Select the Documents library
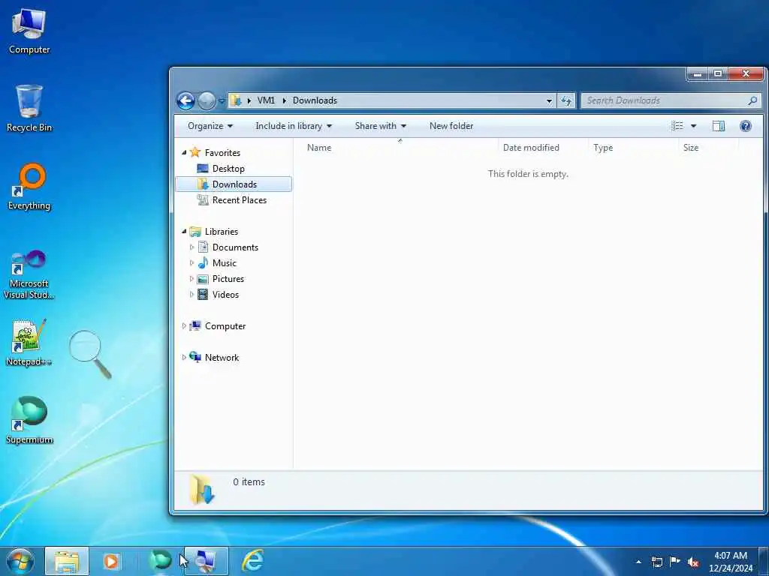769x576 pixels. tap(235, 247)
